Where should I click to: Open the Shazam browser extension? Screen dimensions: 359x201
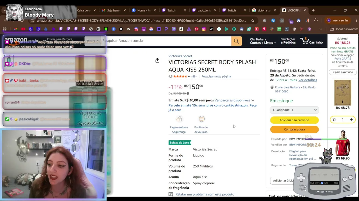[x=273, y=20]
